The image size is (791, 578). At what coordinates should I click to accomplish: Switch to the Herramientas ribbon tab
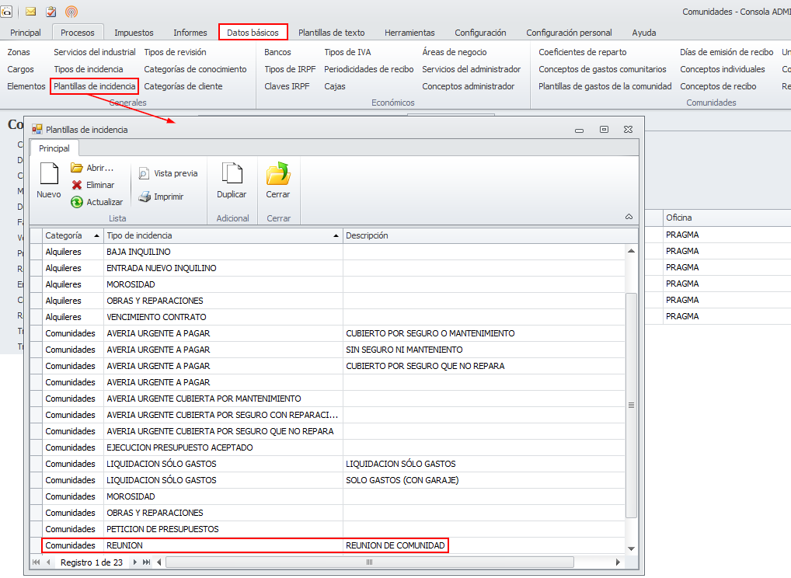[x=409, y=33]
